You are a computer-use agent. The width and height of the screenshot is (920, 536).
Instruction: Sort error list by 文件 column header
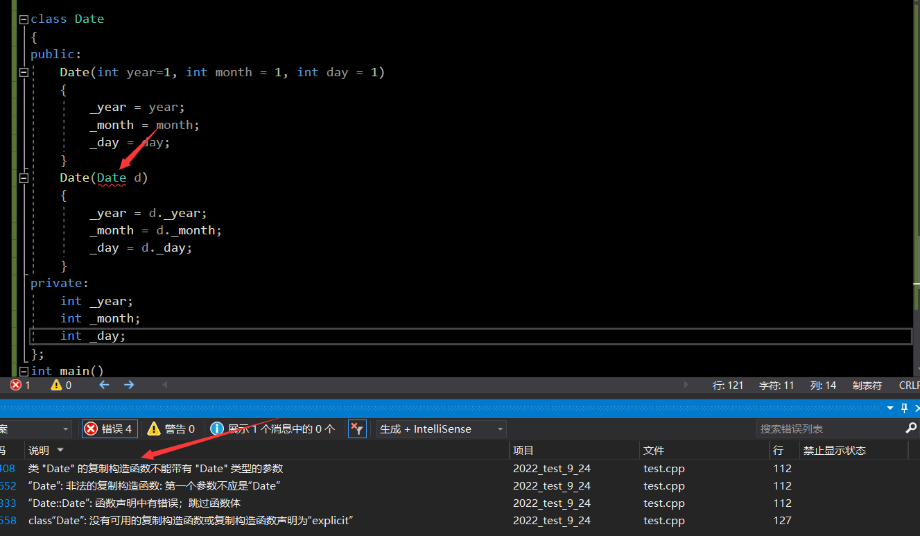click(654, 451)
